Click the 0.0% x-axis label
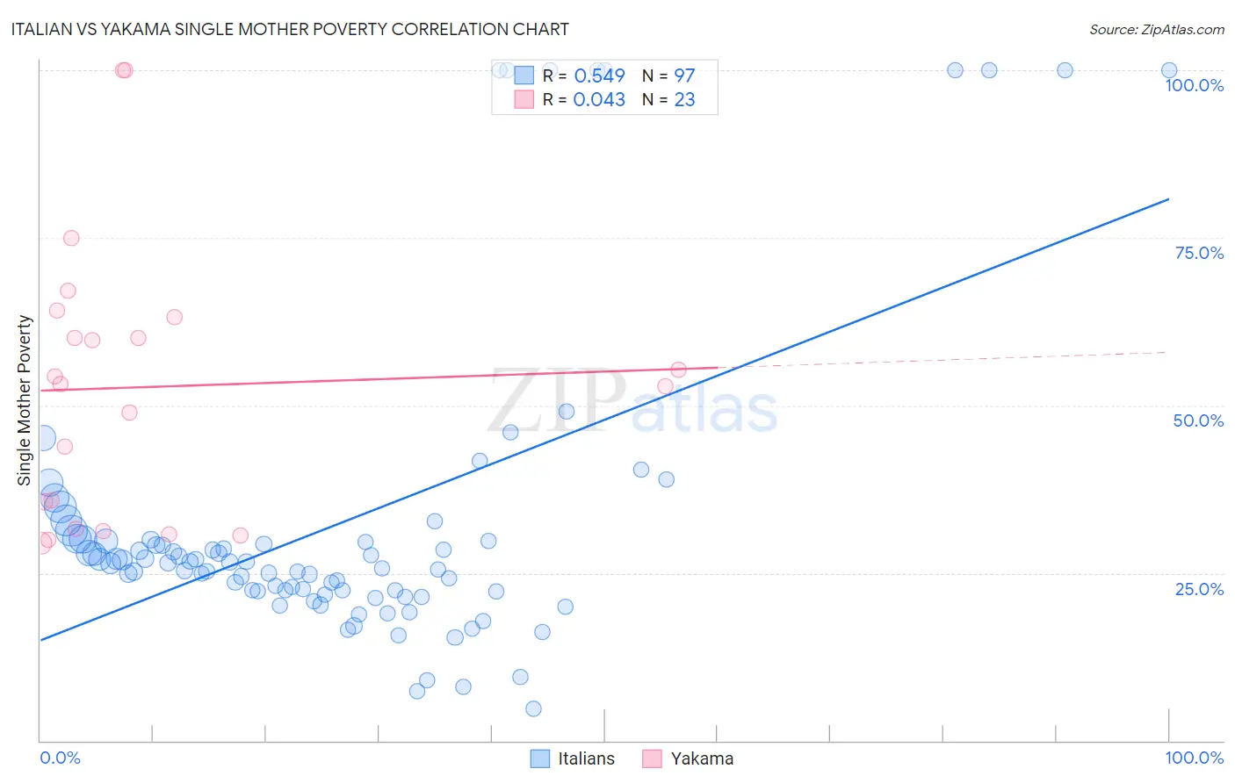 coord(60,758)
